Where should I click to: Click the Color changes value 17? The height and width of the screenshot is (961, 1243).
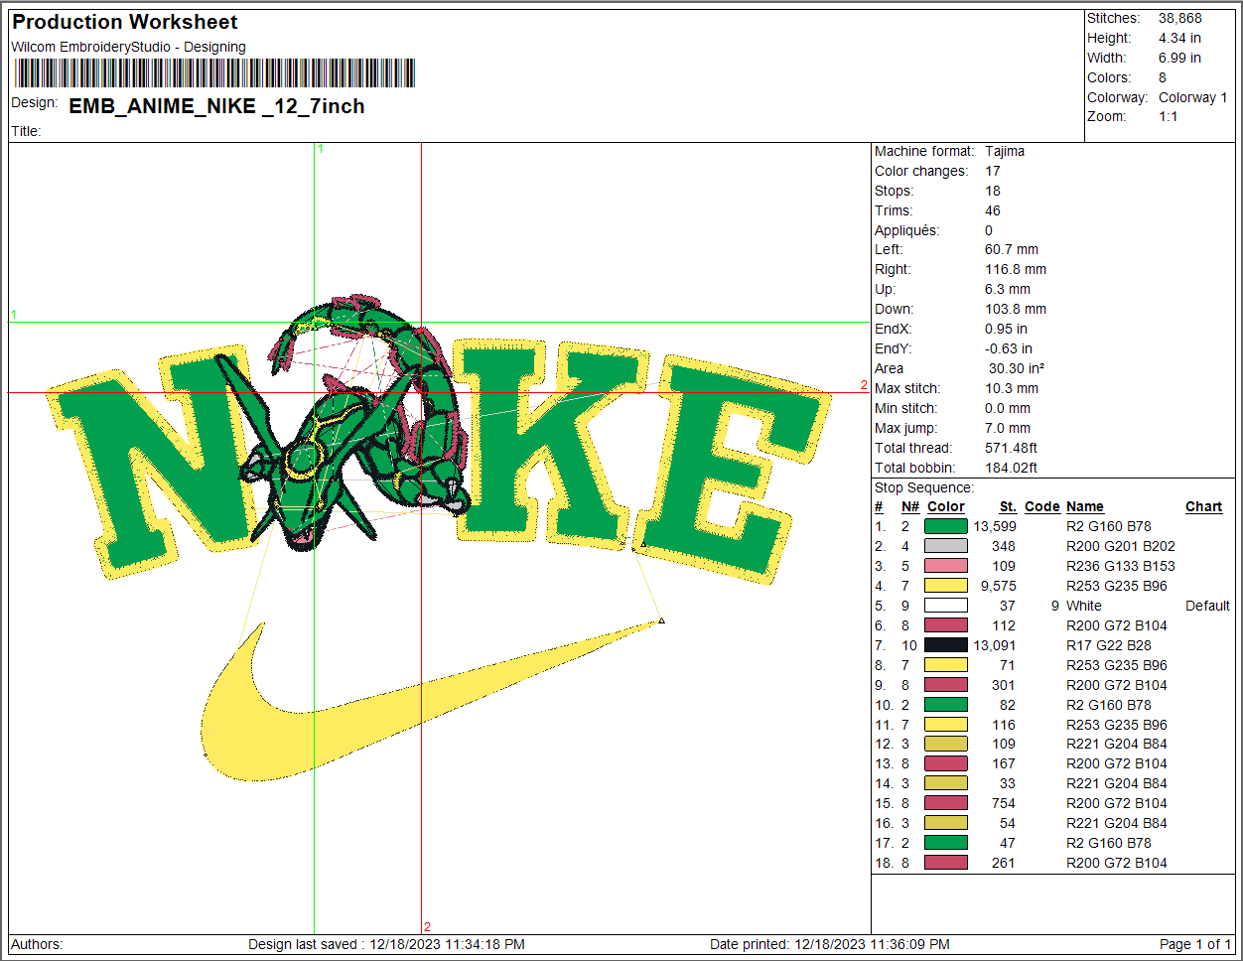click(x=993, y=171)
